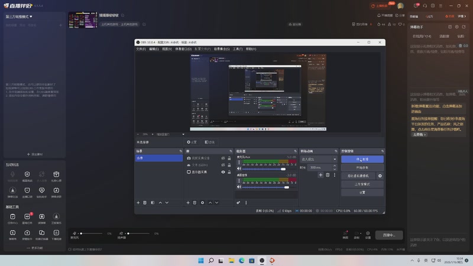The height and width of the screenshot is (266, 473).
Task: Open OBS 帮助(H) menu
Action: click(x=251, y=49)
